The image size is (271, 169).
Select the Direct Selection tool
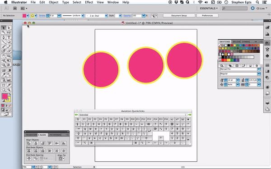click(9, 28)
